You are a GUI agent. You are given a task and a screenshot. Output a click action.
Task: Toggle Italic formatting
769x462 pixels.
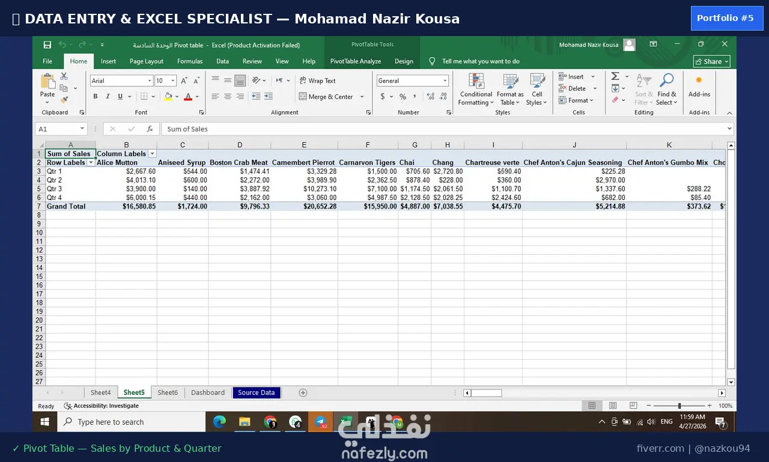click(x=108, y=96)
